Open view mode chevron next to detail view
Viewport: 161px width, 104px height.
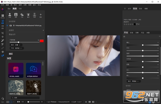[14, 102]
